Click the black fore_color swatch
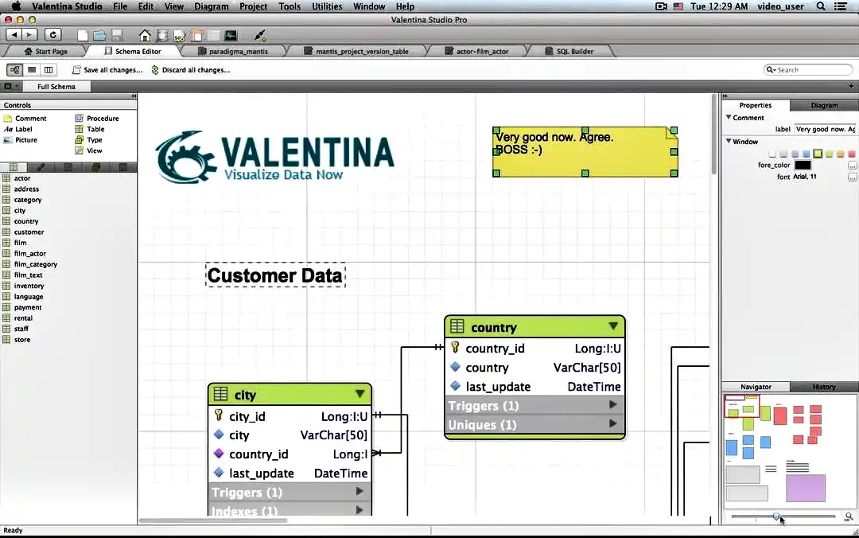 point(803,165)
